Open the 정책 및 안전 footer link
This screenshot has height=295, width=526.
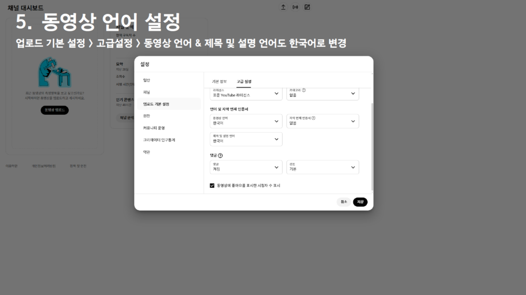78,166
